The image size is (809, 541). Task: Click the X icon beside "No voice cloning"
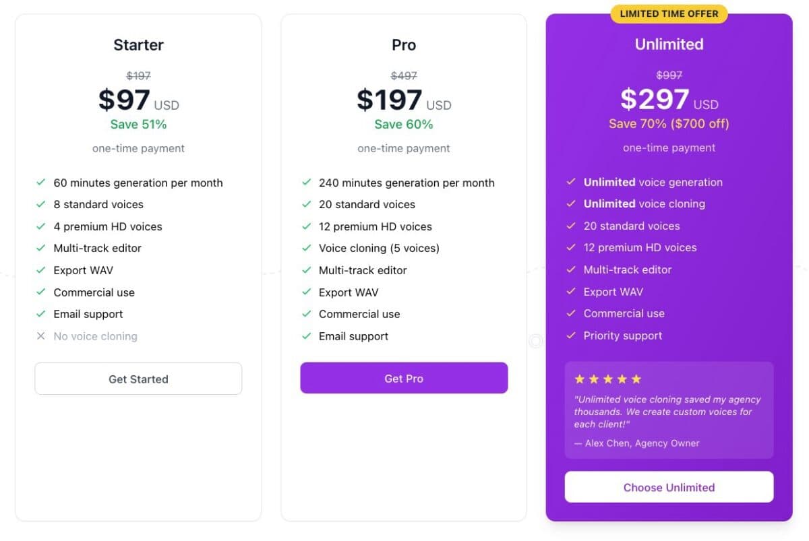[x=40, y=336]
